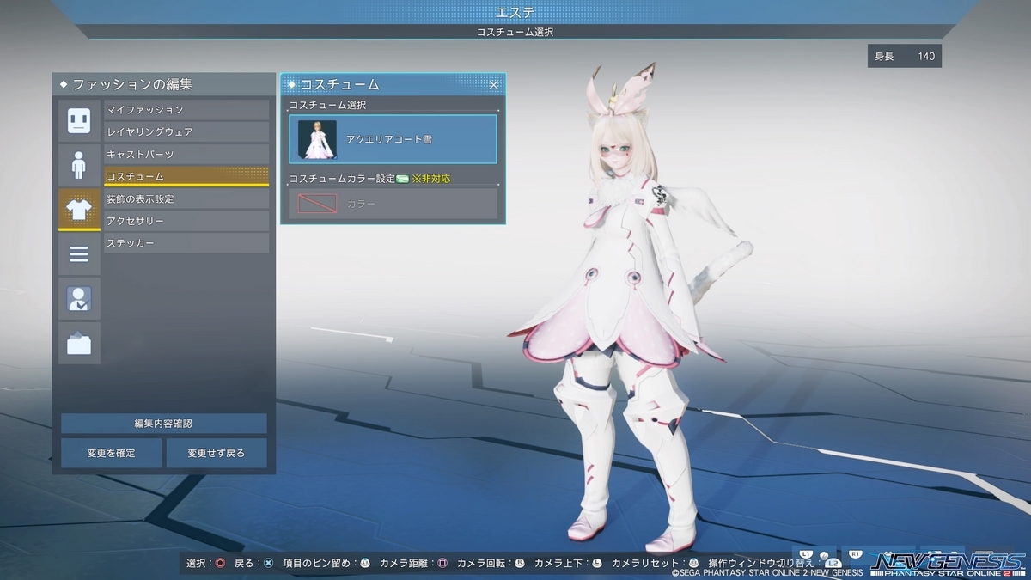Open キャストパーツ menu entry
Screen dimensions: 1031x580
click(186, 155)
